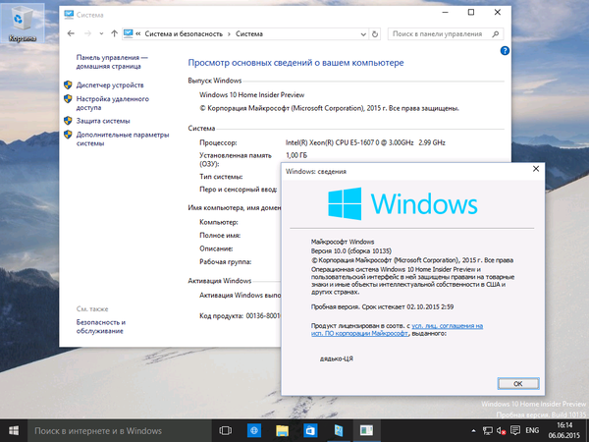Switch the ENG input language
Viewport: 589px width, 442px height.
[532, 431]
